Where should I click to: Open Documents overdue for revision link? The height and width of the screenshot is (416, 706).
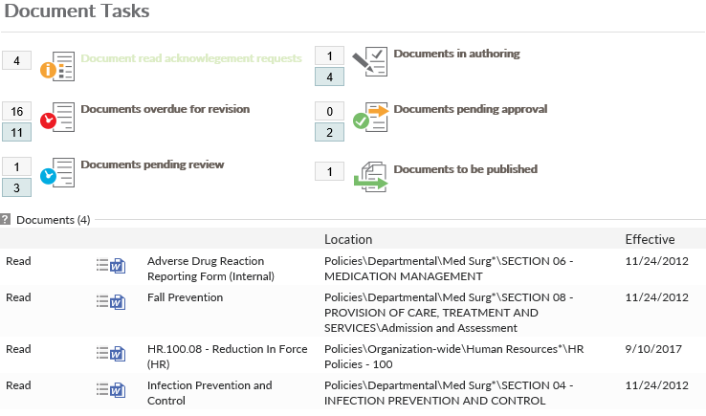(165, 109)
